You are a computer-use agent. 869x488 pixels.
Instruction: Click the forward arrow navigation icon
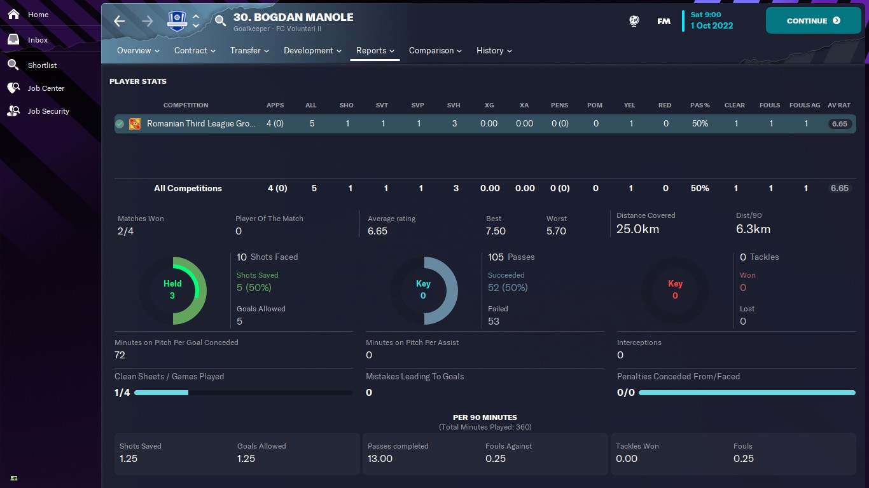(148, 21)
